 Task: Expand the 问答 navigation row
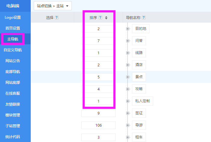[x=128, y=41]
